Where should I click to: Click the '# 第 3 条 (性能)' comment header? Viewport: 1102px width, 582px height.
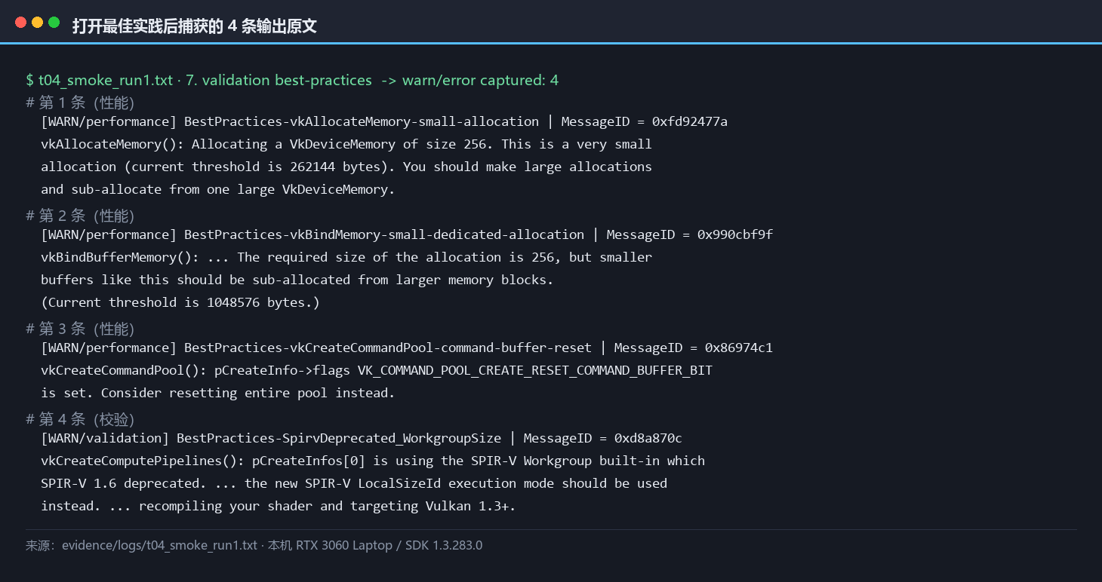click(x=80, y=329)
